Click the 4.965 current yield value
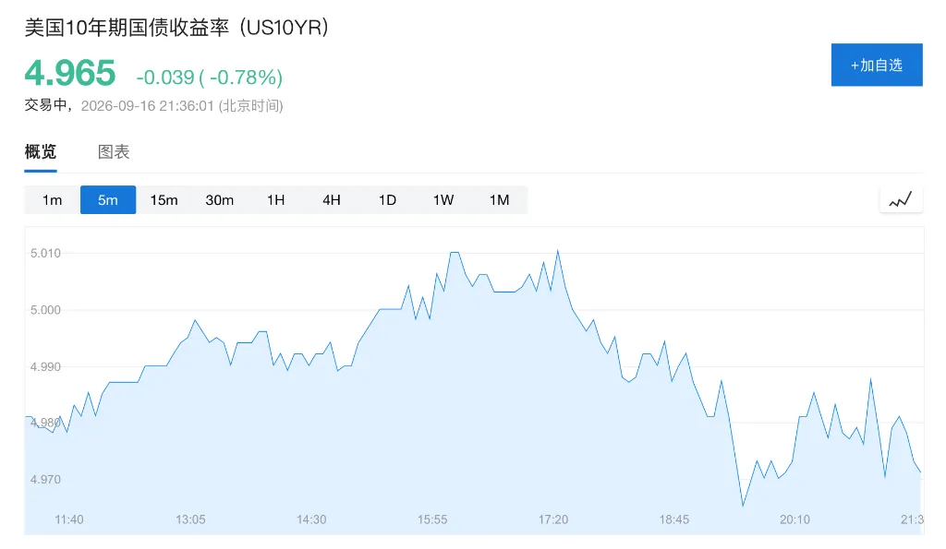Image resolution: width=946 pixels, height=549 pixels. tap(70, 74)
